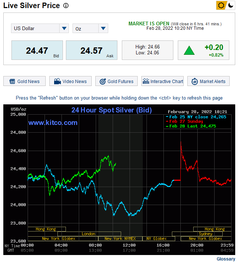Screen dimensions: 240x262
Task: Open Gold News
Action: [24, 81]
